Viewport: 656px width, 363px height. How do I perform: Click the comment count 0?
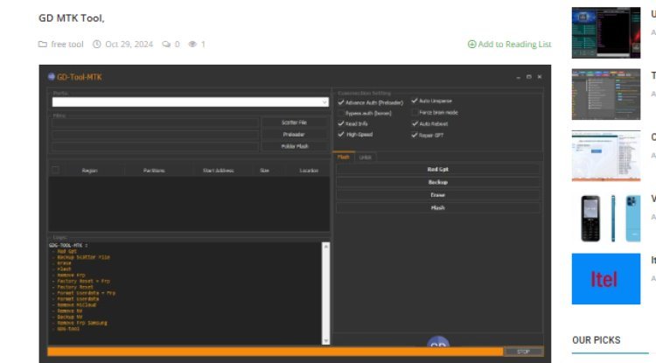coord(177,44)
